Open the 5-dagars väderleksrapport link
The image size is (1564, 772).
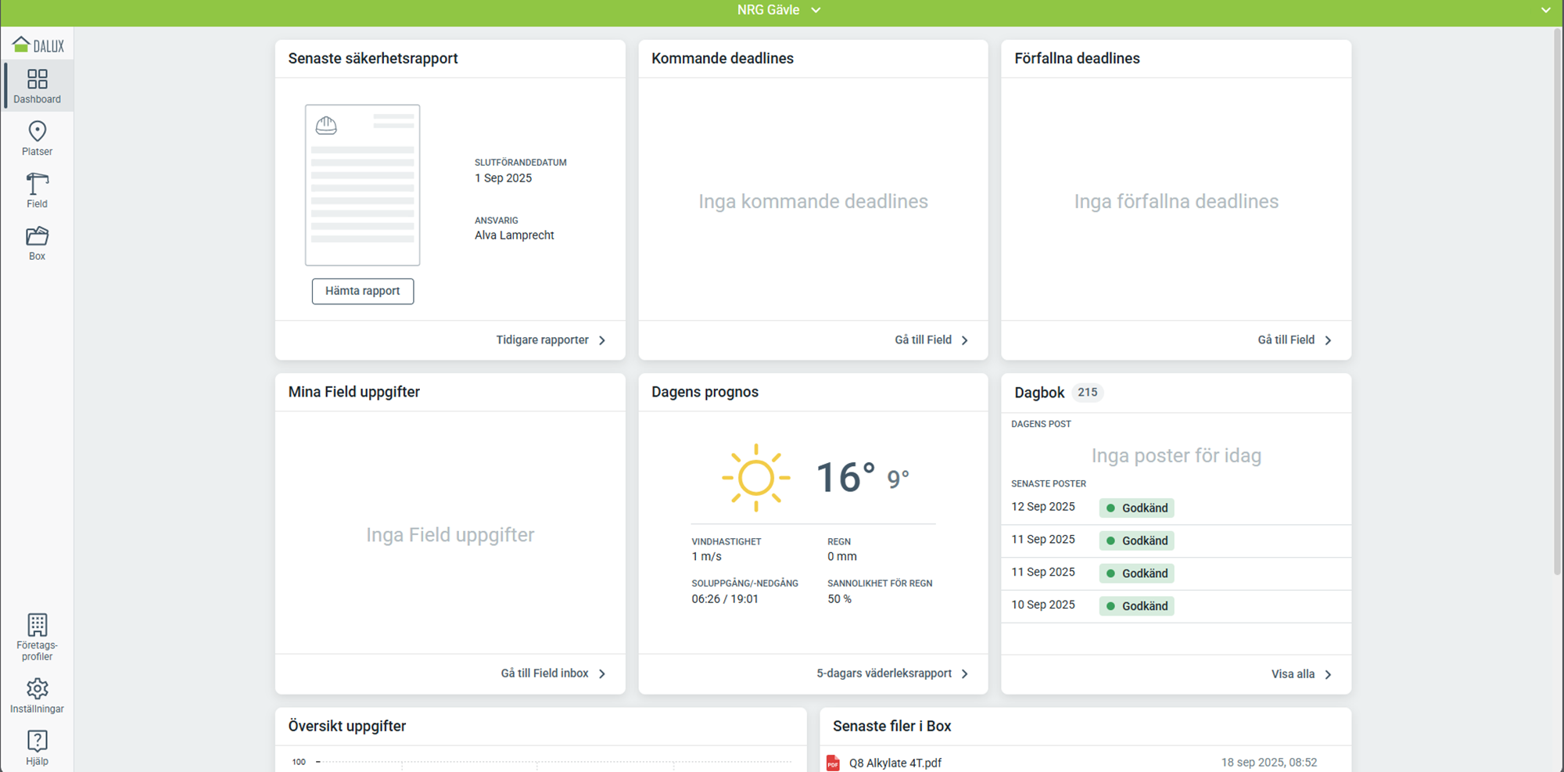click(891, 673)
